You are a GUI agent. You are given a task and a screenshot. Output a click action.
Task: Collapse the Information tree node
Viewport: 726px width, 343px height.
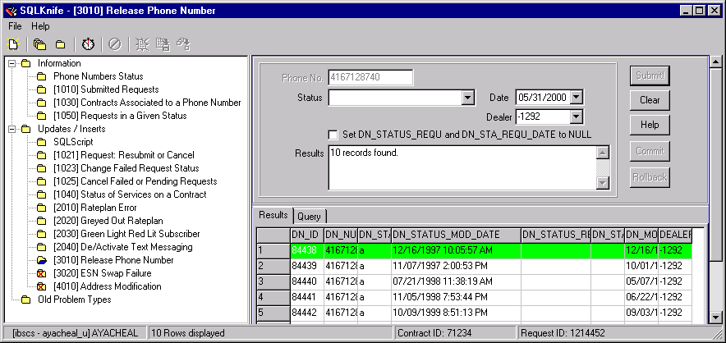[x=11, y=63]
